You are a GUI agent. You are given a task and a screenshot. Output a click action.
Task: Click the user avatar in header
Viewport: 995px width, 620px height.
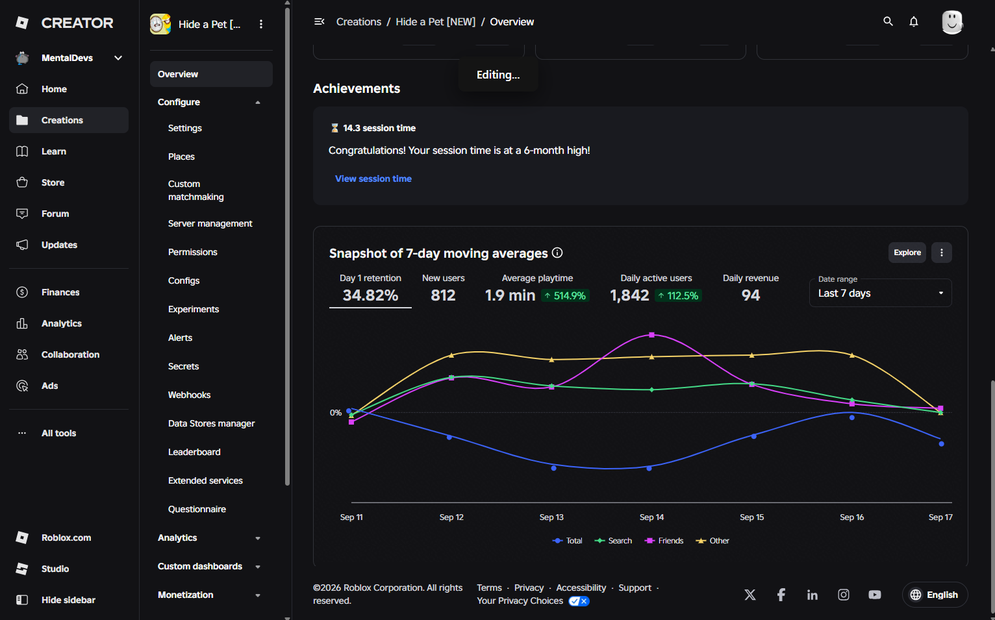pyautogui.click(x=952, y=22)
